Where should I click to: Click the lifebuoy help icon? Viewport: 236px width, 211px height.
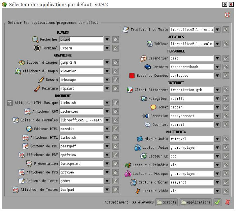227,15
